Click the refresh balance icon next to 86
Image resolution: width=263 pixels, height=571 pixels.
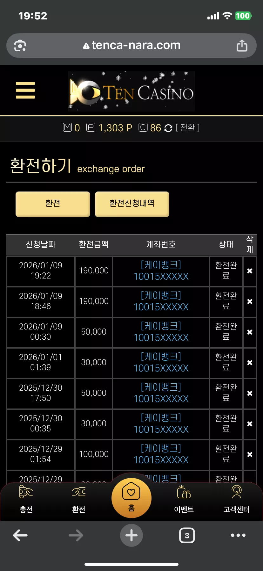coord(168,128)
